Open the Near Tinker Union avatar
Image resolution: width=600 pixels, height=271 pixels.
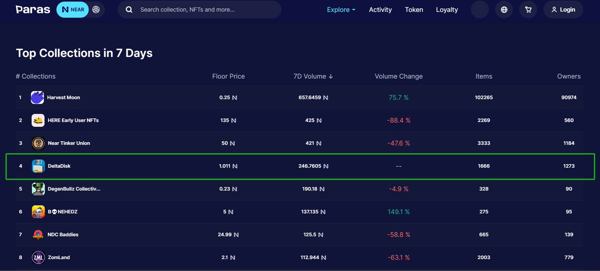pos(37,143)
